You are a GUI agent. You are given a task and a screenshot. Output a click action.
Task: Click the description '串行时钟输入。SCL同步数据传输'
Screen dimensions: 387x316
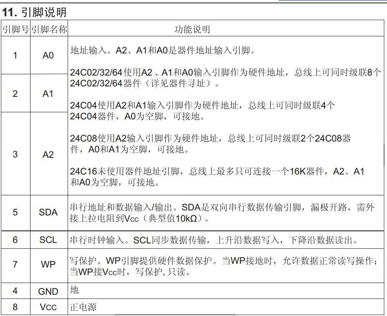click(x=214, y=240)
